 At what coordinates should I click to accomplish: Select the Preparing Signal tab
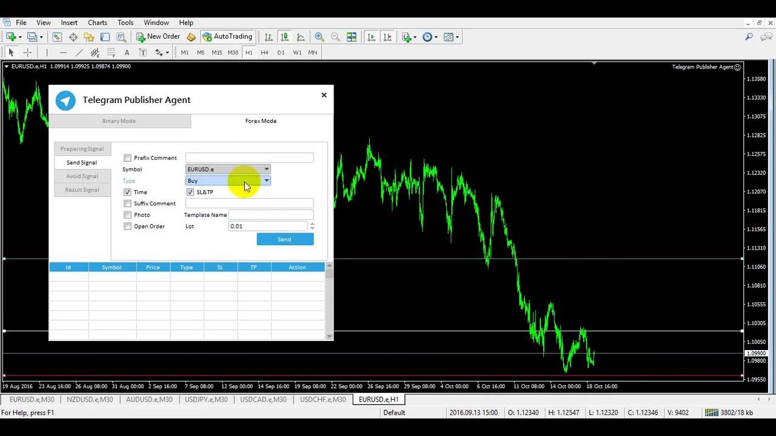[x=82, y=149]
